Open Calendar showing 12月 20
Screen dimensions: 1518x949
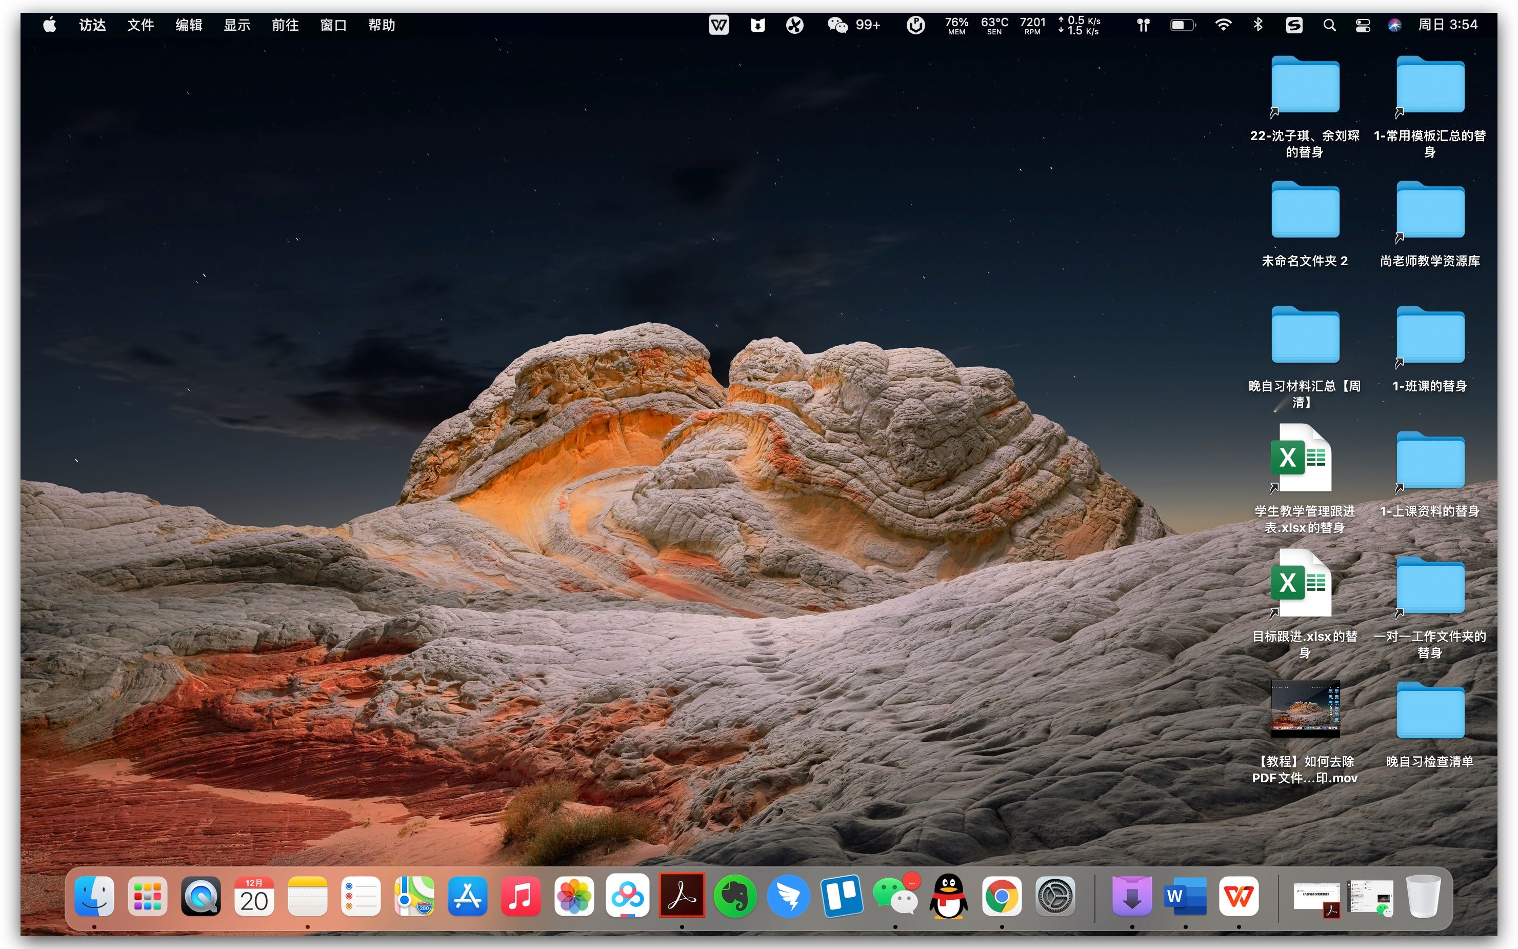pyautogui.click(x=254, y=896)
